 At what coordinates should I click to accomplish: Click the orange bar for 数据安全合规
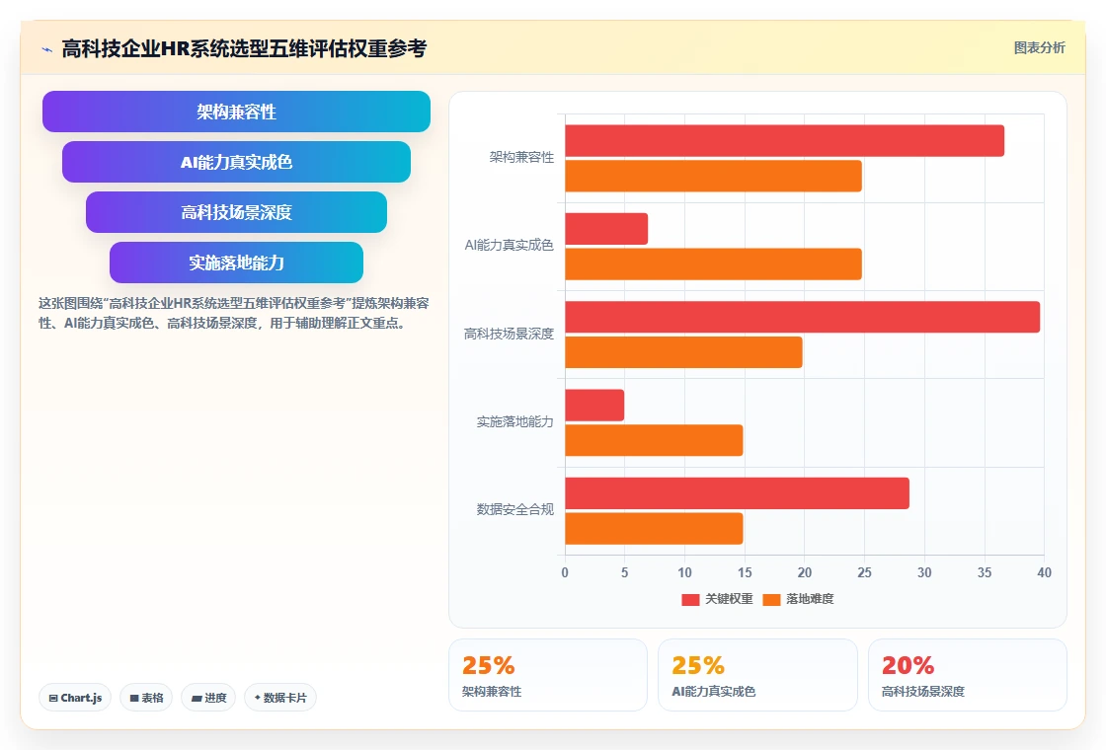coord(654,529)
